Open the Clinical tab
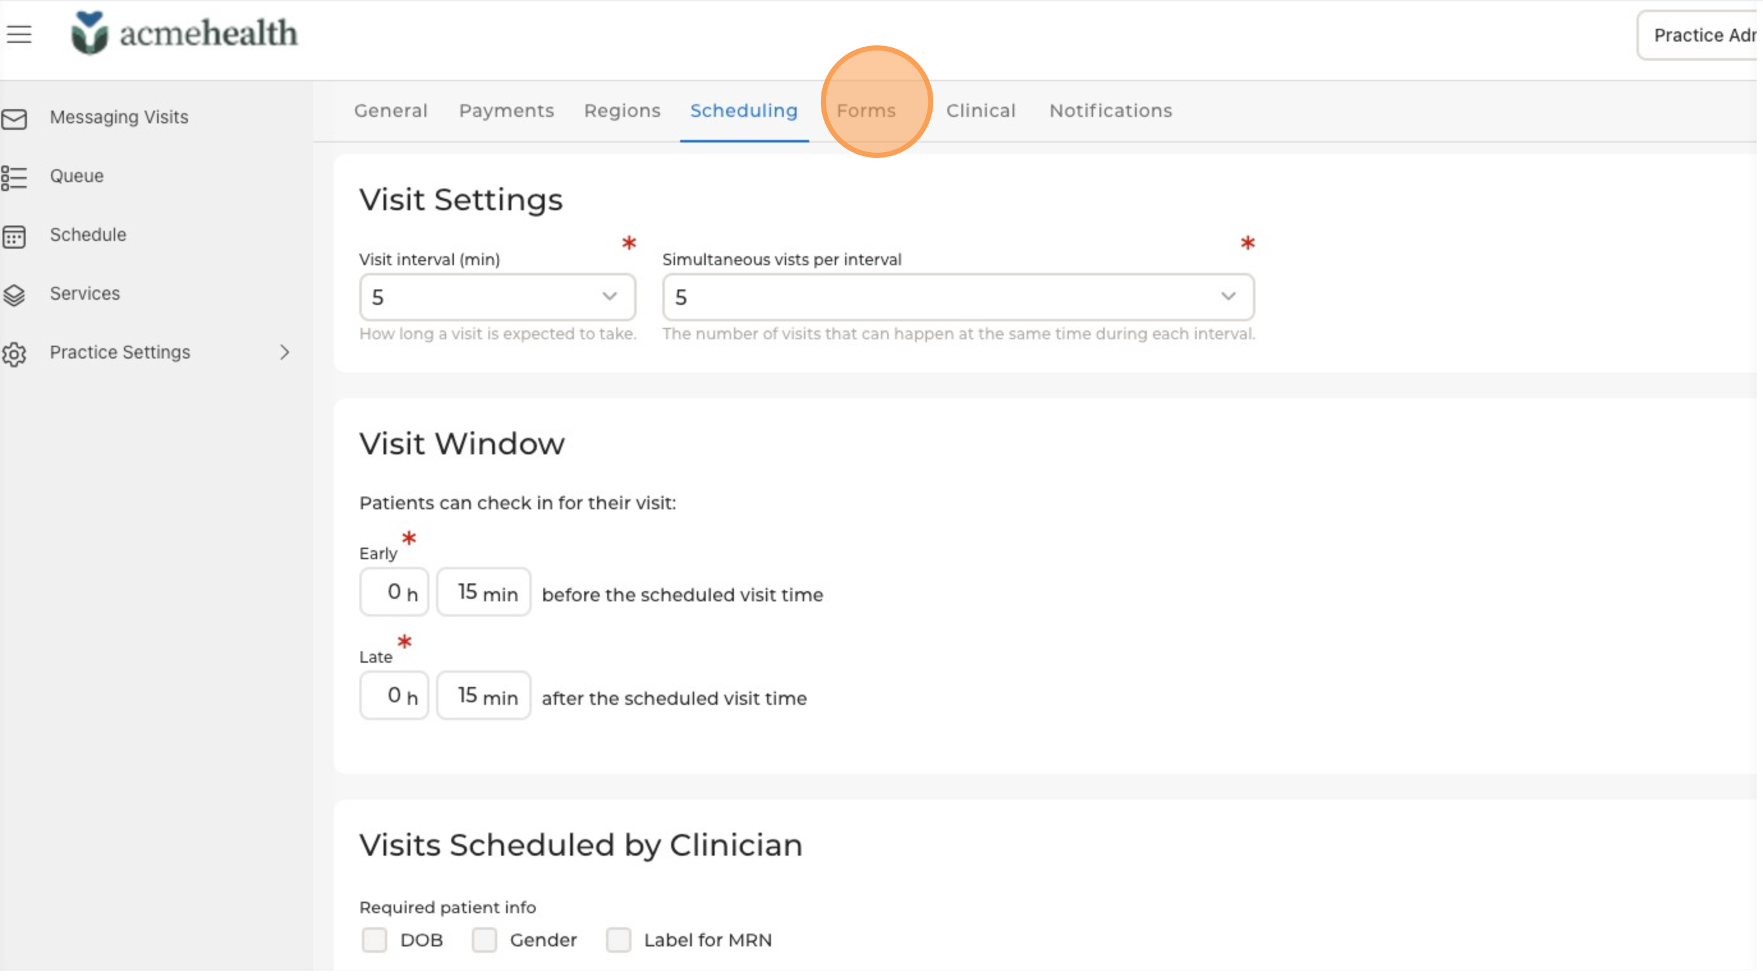This screenshot has width=1763, height=979. (982, 111)
